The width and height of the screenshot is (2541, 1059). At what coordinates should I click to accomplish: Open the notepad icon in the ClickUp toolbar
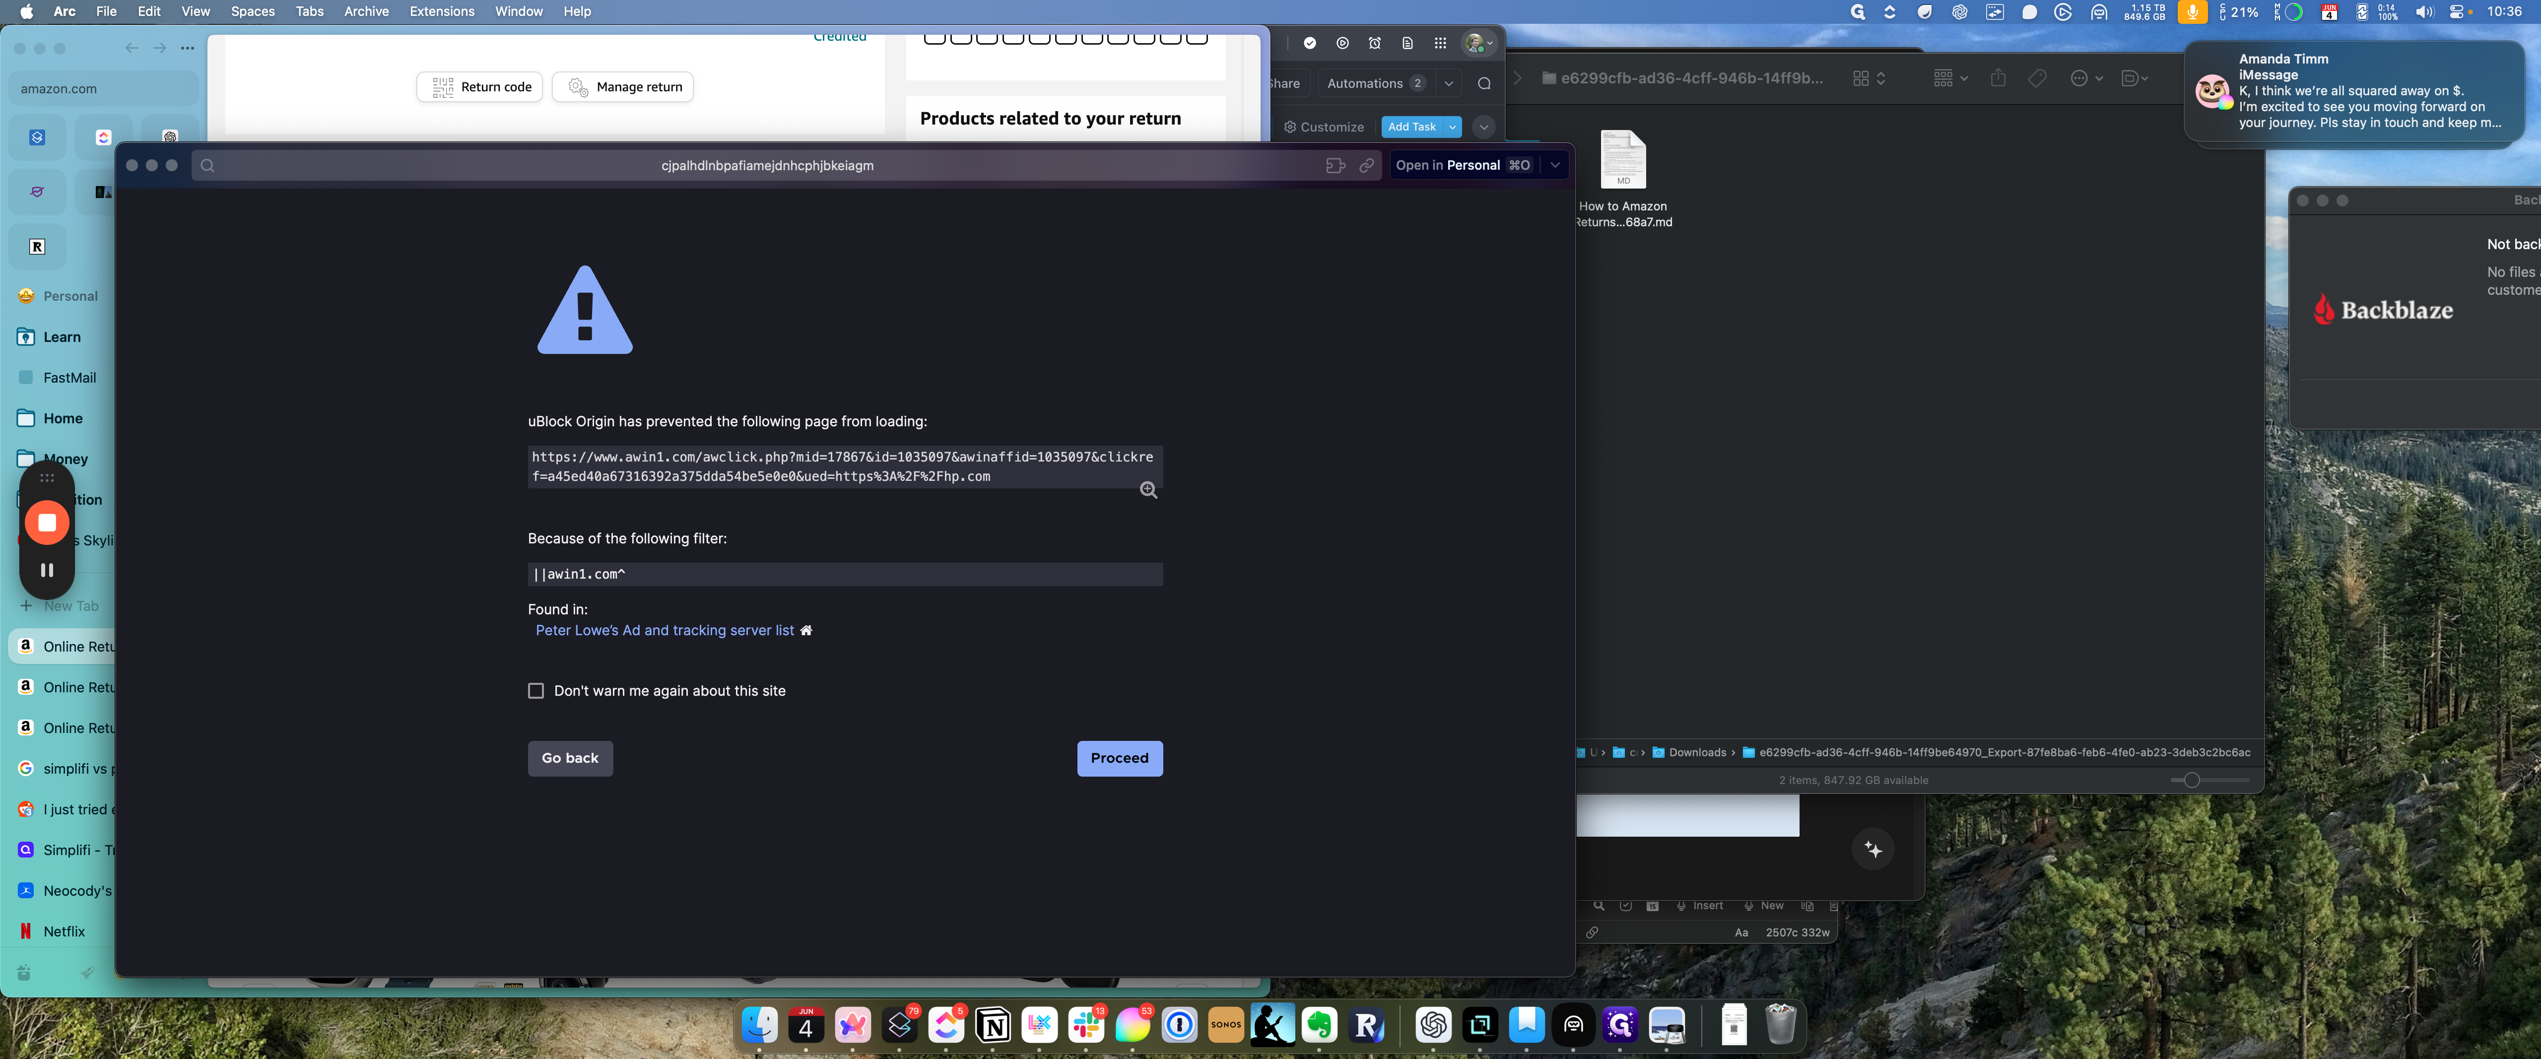1407,43
